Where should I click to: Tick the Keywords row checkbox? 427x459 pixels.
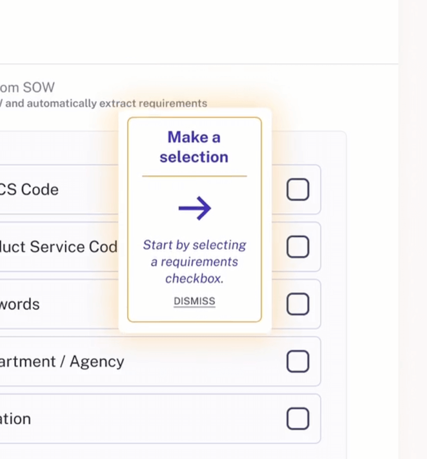pyautogui.click(x=298, y=304)
